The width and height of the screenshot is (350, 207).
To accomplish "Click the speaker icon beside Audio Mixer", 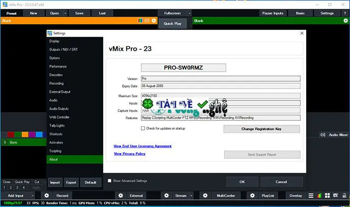I will coord(323,134).
